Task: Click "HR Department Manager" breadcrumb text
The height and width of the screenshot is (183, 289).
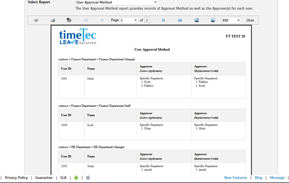Action: point(109,147)
